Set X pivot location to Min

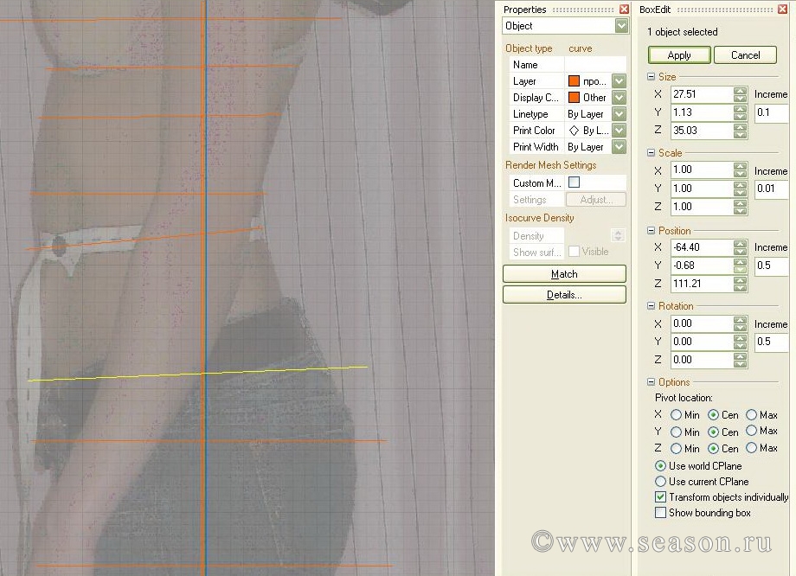pos(676,415)
